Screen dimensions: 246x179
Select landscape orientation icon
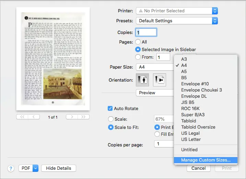[x=159, y=80]
